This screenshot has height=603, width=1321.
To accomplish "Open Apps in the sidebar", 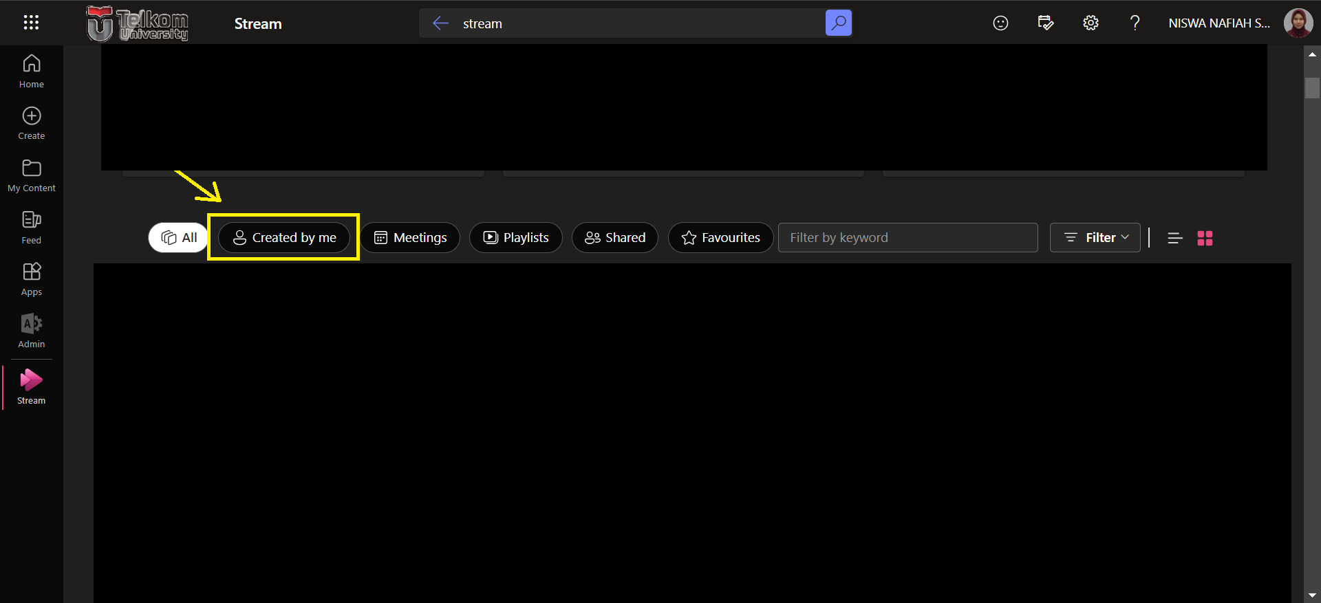I will pyautogui.click(x=32, y=280).
